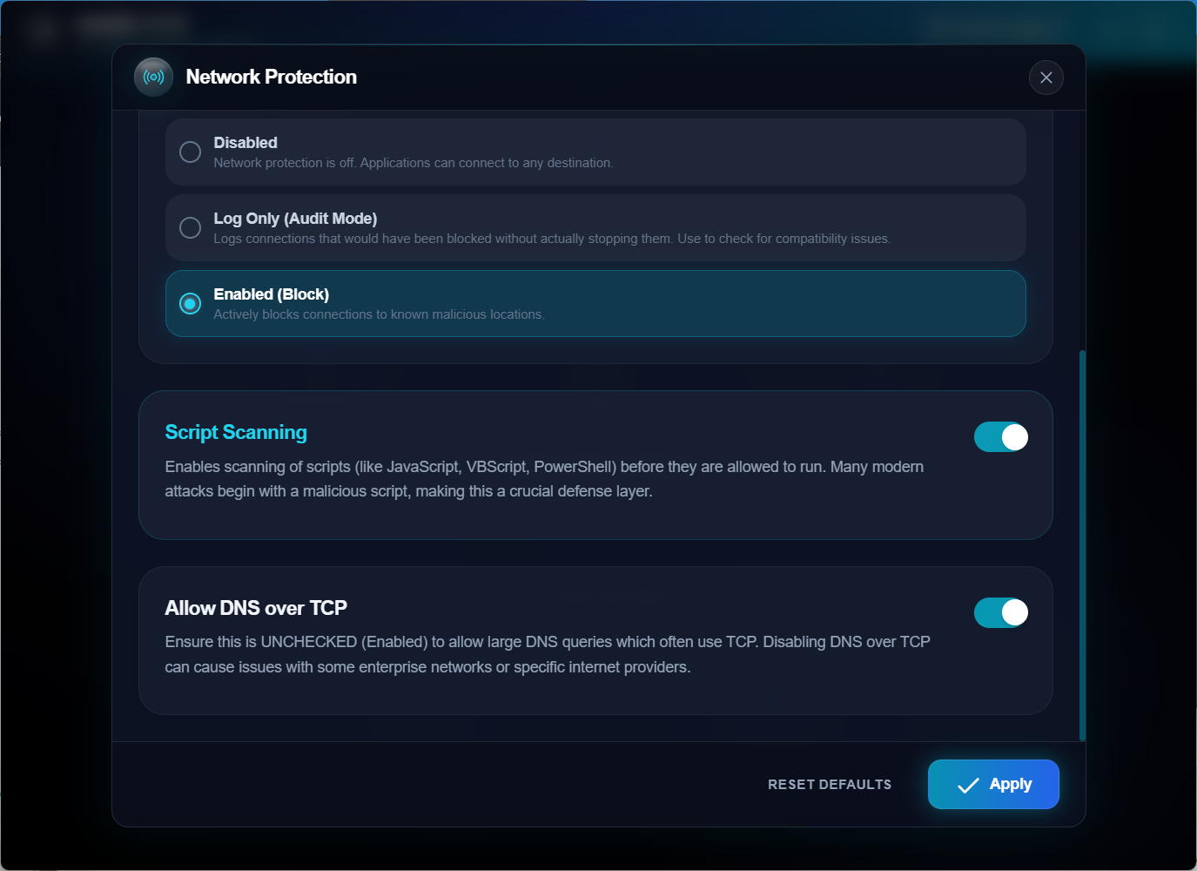This screenshot has width=1197, height=871.
Task: Click the 'Logs connections' audit mode description
Action: [x=552, y=239]
